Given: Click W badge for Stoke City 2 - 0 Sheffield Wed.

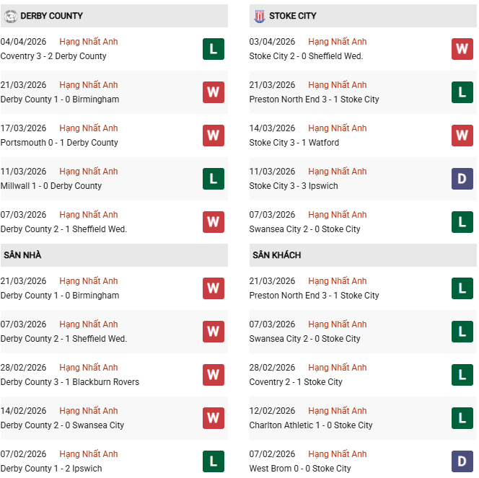Looking at the screenshot, I should [462, 49].
